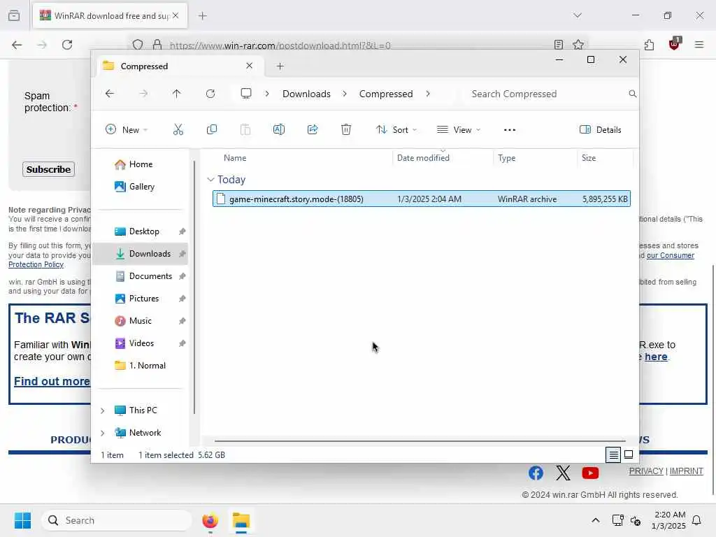Toggle the Details pane button
The height and width of the screenshot is (537, 716).
[x=600, y=129]
